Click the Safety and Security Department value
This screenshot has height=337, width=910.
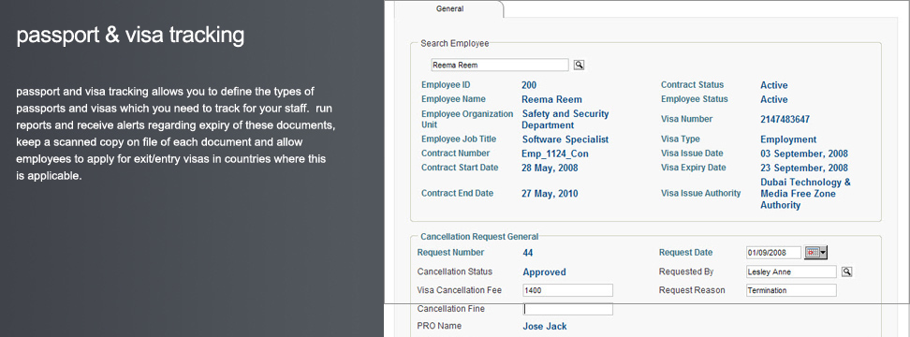[x=565, y=120]
